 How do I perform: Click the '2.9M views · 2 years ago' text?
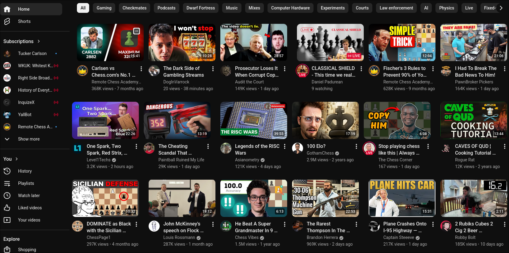(330, 160)
